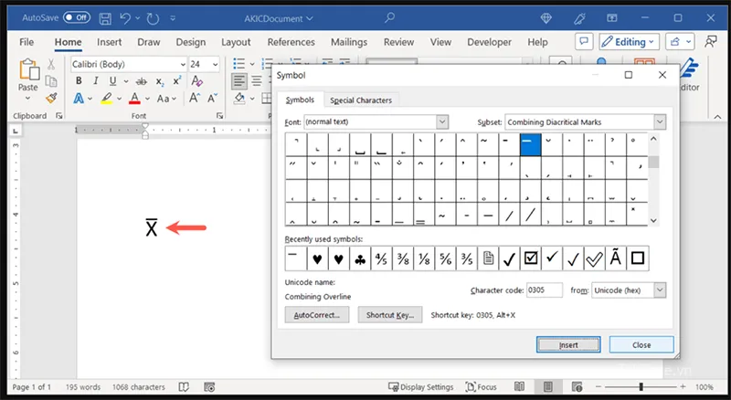Switch to Print Layout view in status bar
731x400 pixels.
(547, 386)
